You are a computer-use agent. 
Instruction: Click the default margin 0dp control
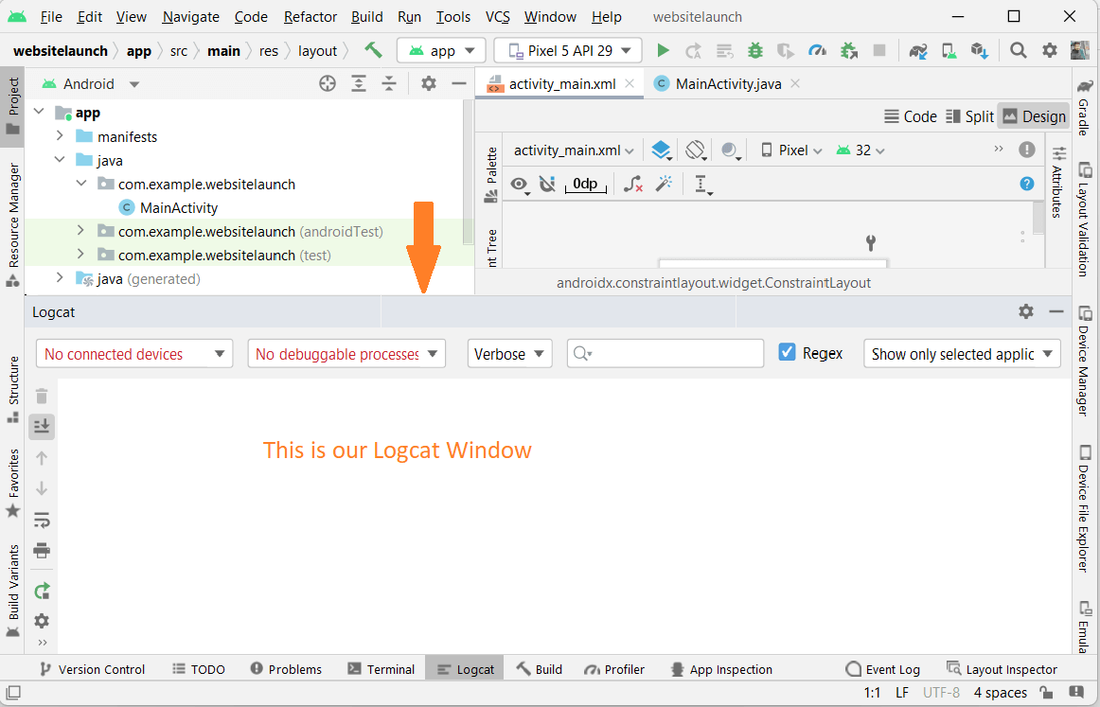[x=585, y=185]
